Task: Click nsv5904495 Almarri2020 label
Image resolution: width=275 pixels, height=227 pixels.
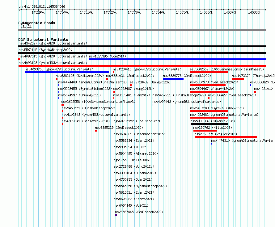Action: click(136, 153)
